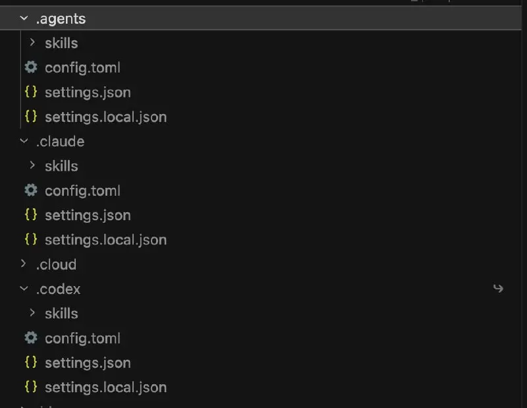Click braces icon of .agents settings.json
The width and height of the screenshot is (527, 408).
[31, 92]
